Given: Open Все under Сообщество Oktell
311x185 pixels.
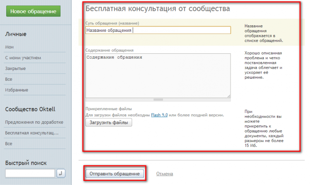Looking at the screenshot, I should tap(9, 144).
